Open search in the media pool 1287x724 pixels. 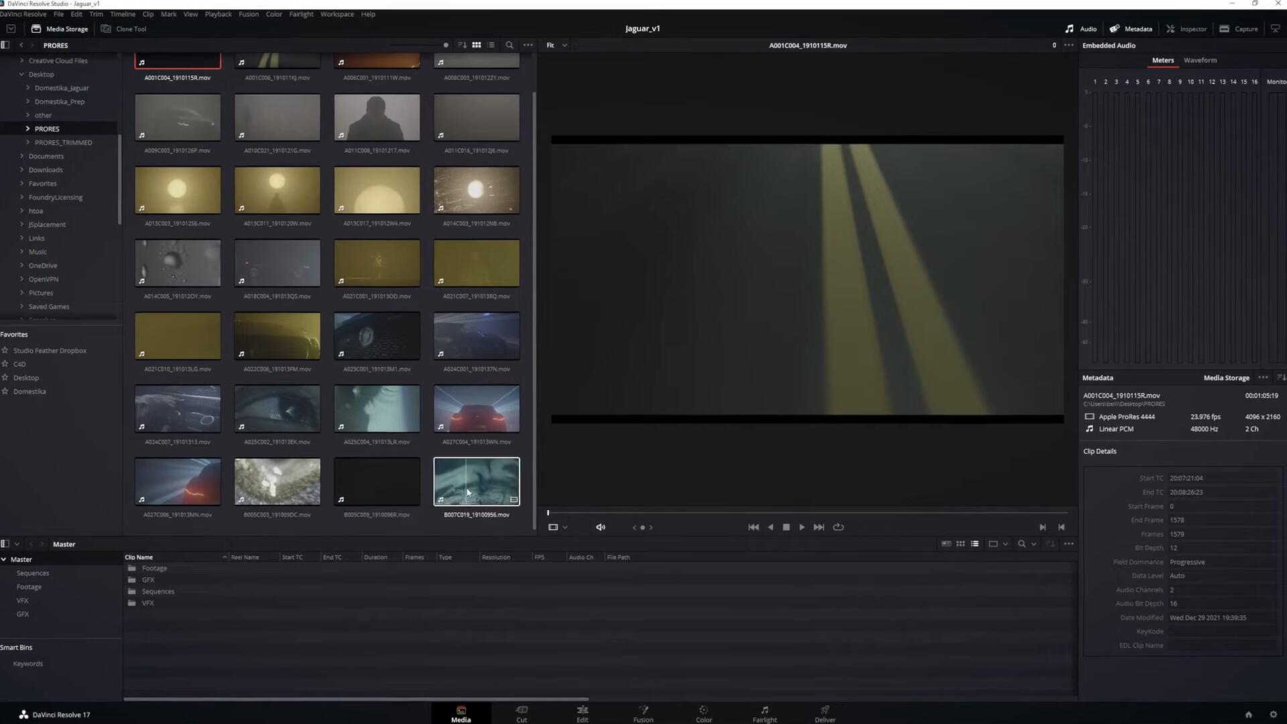pyautogui.click(x=510, y=45)
